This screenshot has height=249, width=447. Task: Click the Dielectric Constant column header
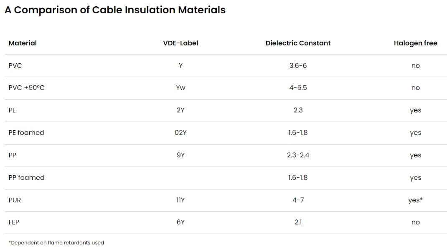click(x=298, y=43)
